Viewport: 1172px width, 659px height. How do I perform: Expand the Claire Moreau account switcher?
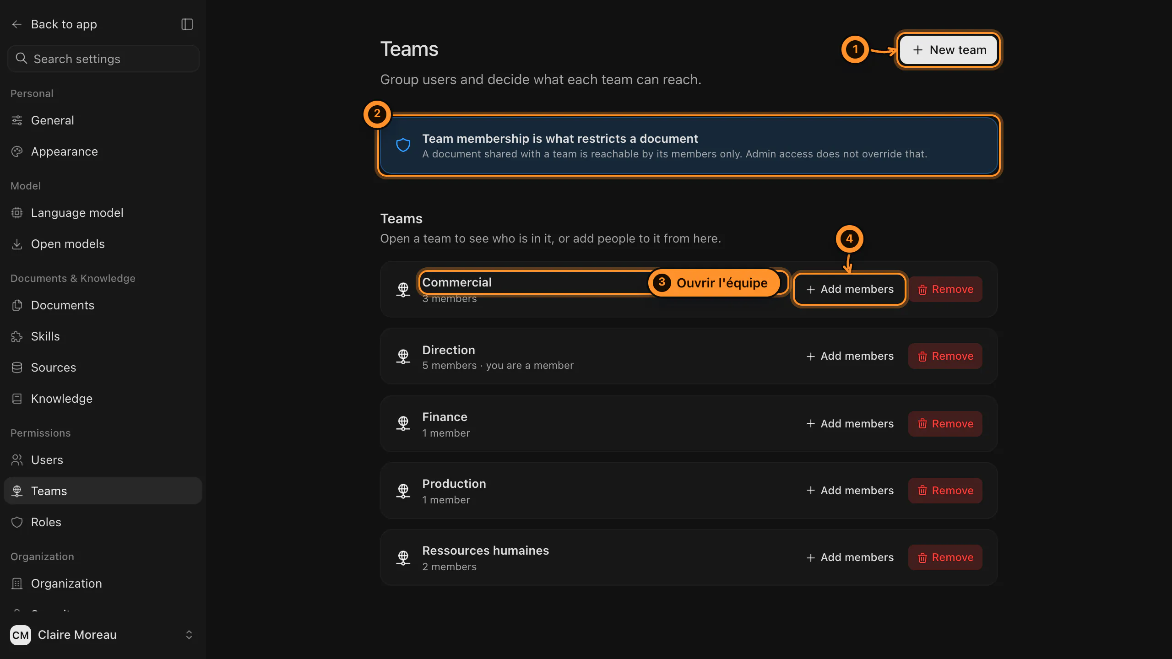tap(189, 635)
